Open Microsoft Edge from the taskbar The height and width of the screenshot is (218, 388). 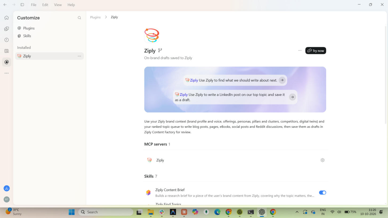click(x=217, y=212)
